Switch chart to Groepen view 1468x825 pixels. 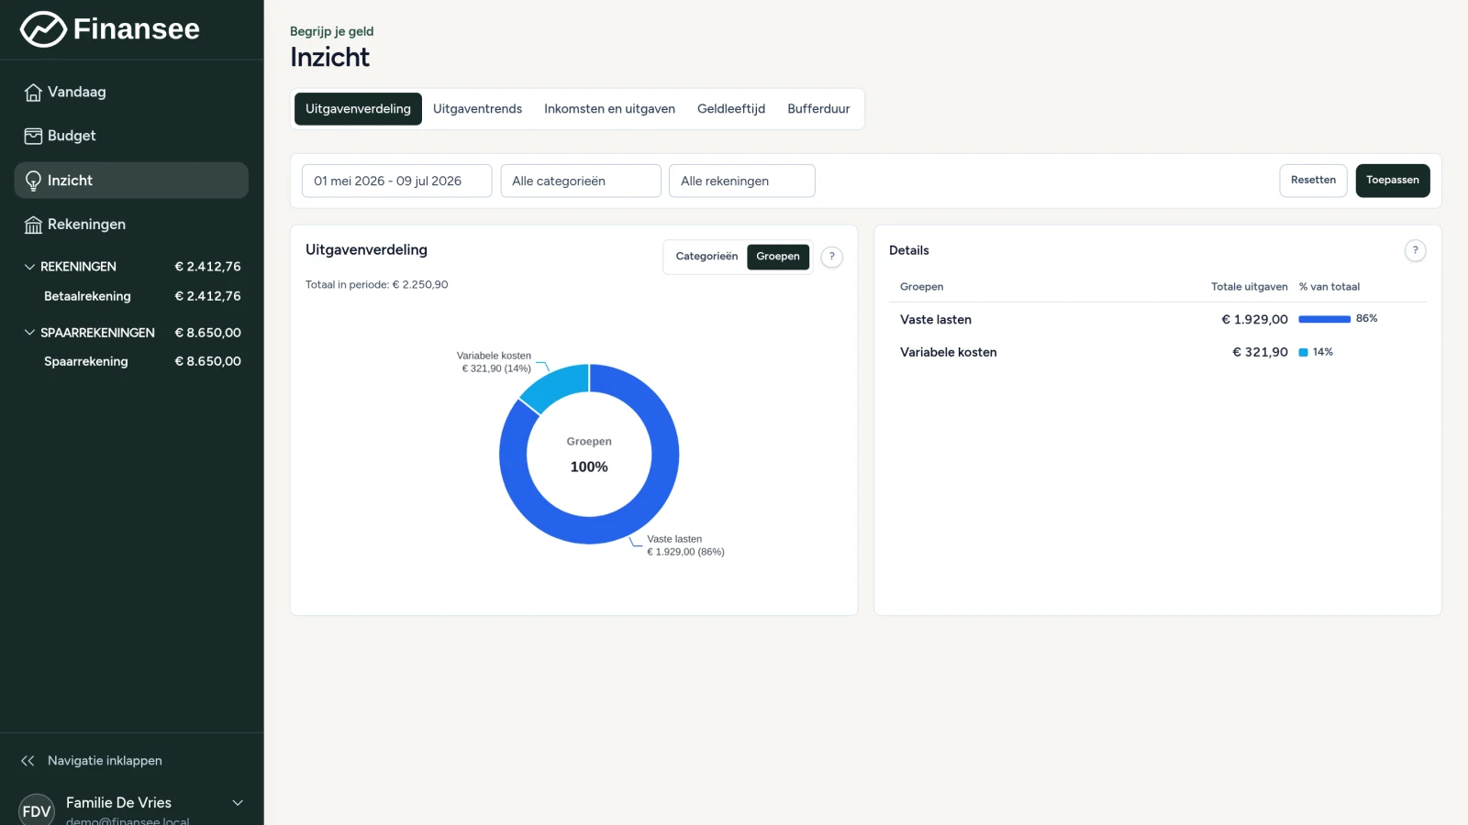click(x=778, y=257)
